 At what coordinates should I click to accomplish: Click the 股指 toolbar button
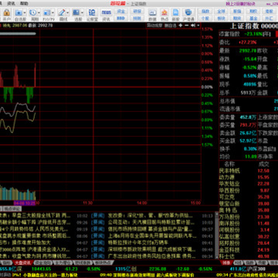click(x=237, y=12)
